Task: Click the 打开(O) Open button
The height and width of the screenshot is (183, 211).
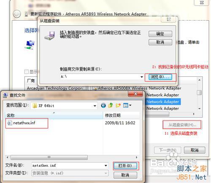Action: [125, 166]
